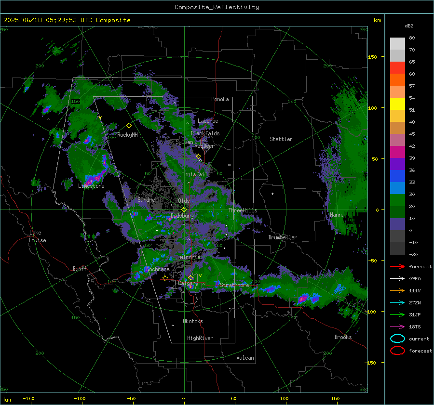Click yellow diamond marker below Cochrane label
Viewport: 434px width, 405px height.
165,278
